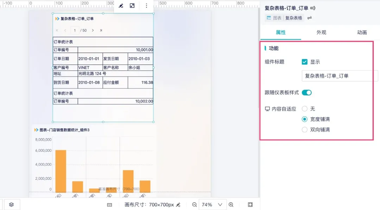Select the 双向铺满 radio option
The height and width of the screenshot is (210, 380).
(x=305, y=130)
